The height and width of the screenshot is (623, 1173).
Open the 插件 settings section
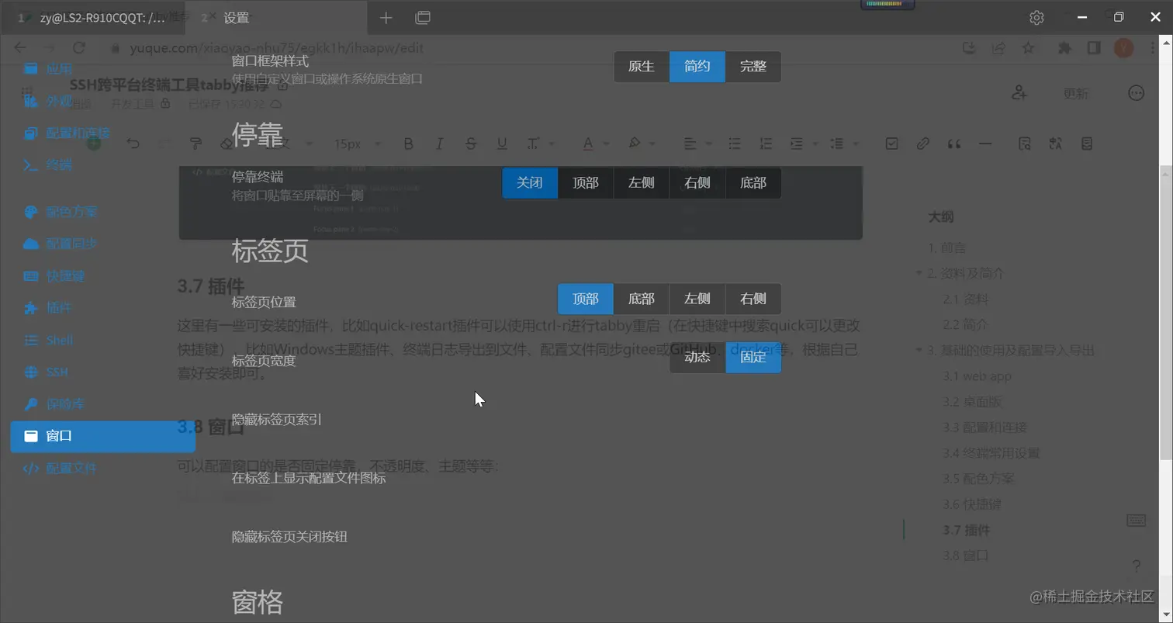coord(102,308)
